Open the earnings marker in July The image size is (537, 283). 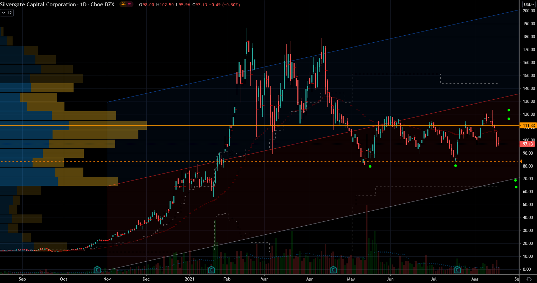coord(457,270)
